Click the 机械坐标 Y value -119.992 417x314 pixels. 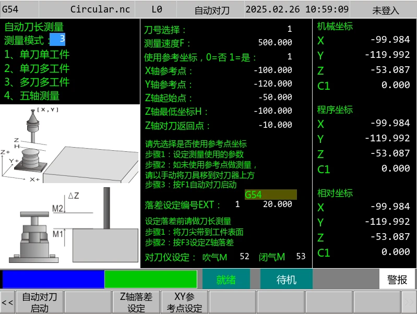tap(387, 55)
